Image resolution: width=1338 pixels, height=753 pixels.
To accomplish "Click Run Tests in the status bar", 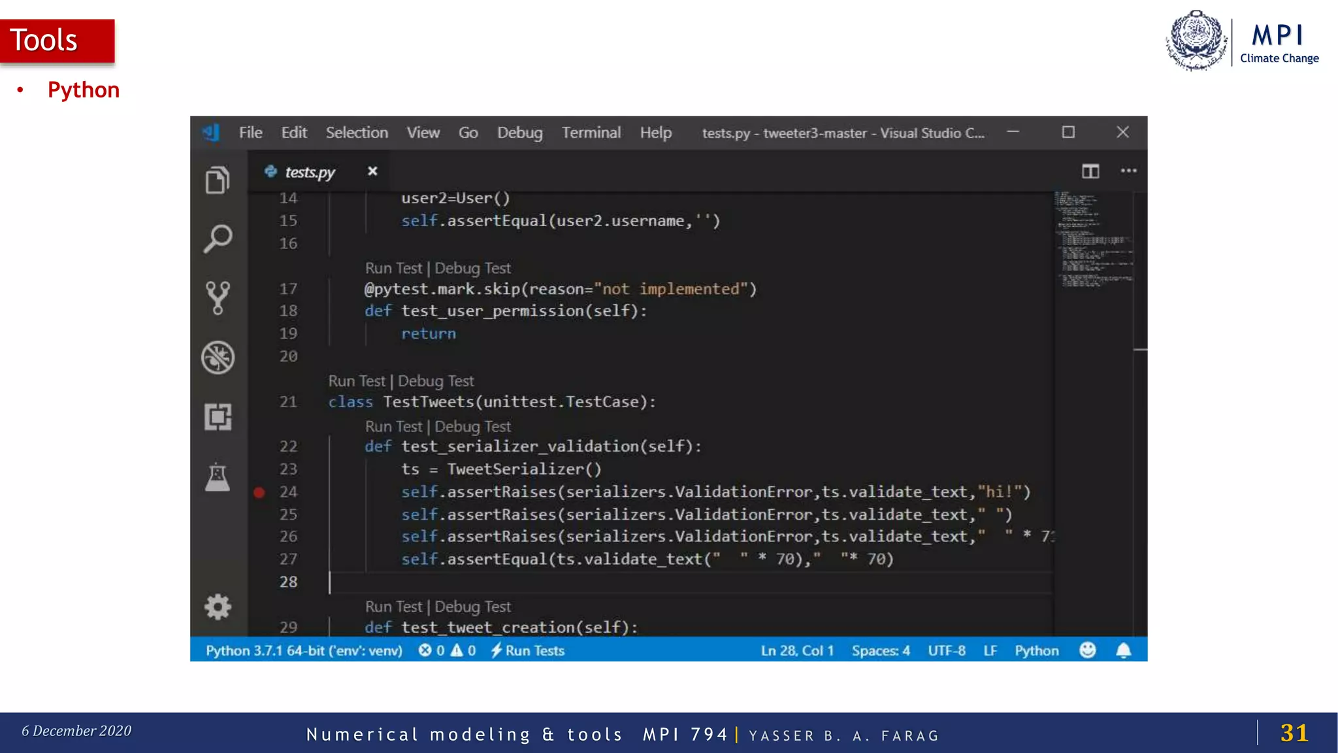I will [528, 651].
